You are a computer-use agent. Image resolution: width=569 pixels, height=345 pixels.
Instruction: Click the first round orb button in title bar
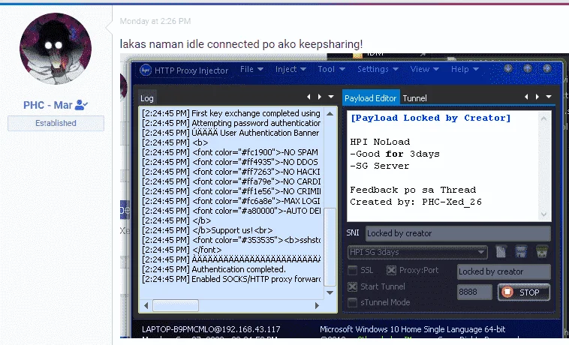[508, 68]
